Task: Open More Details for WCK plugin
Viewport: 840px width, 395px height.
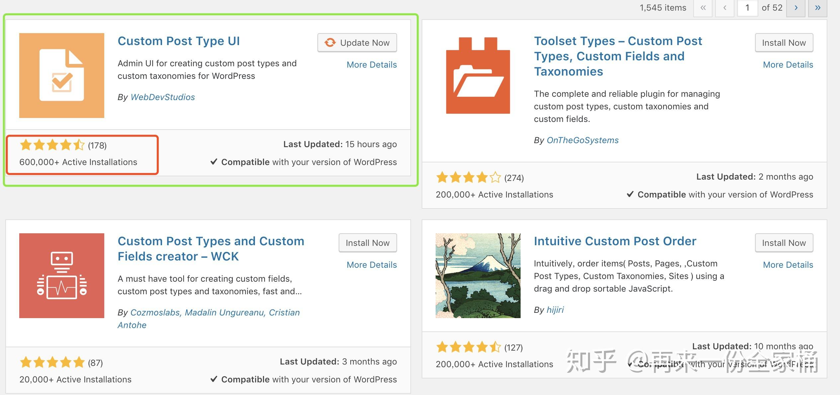Action: coord(372,265)
